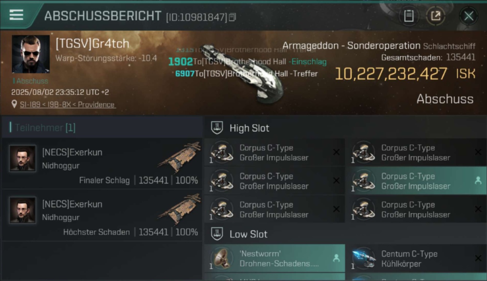Click Gr4tch's pilot portrait
This screenshot has height=281, width=487.
(x=31, y=54)
